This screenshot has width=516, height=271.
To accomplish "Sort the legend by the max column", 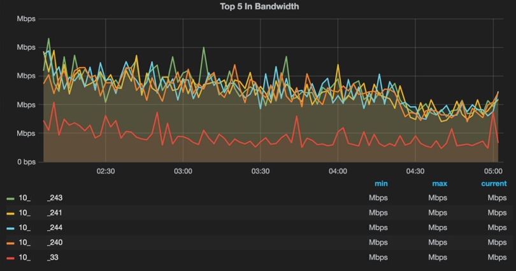I will [440, 184].
